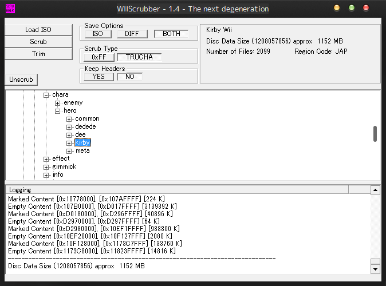Start scrubbing with the Scrub button
386x286 pixels.
(x=38, y=42)
